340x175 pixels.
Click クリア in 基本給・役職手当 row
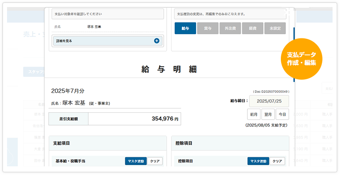[155, 161]
